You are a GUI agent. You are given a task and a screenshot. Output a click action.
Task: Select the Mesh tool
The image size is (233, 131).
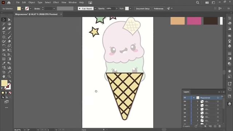point(4,59)
